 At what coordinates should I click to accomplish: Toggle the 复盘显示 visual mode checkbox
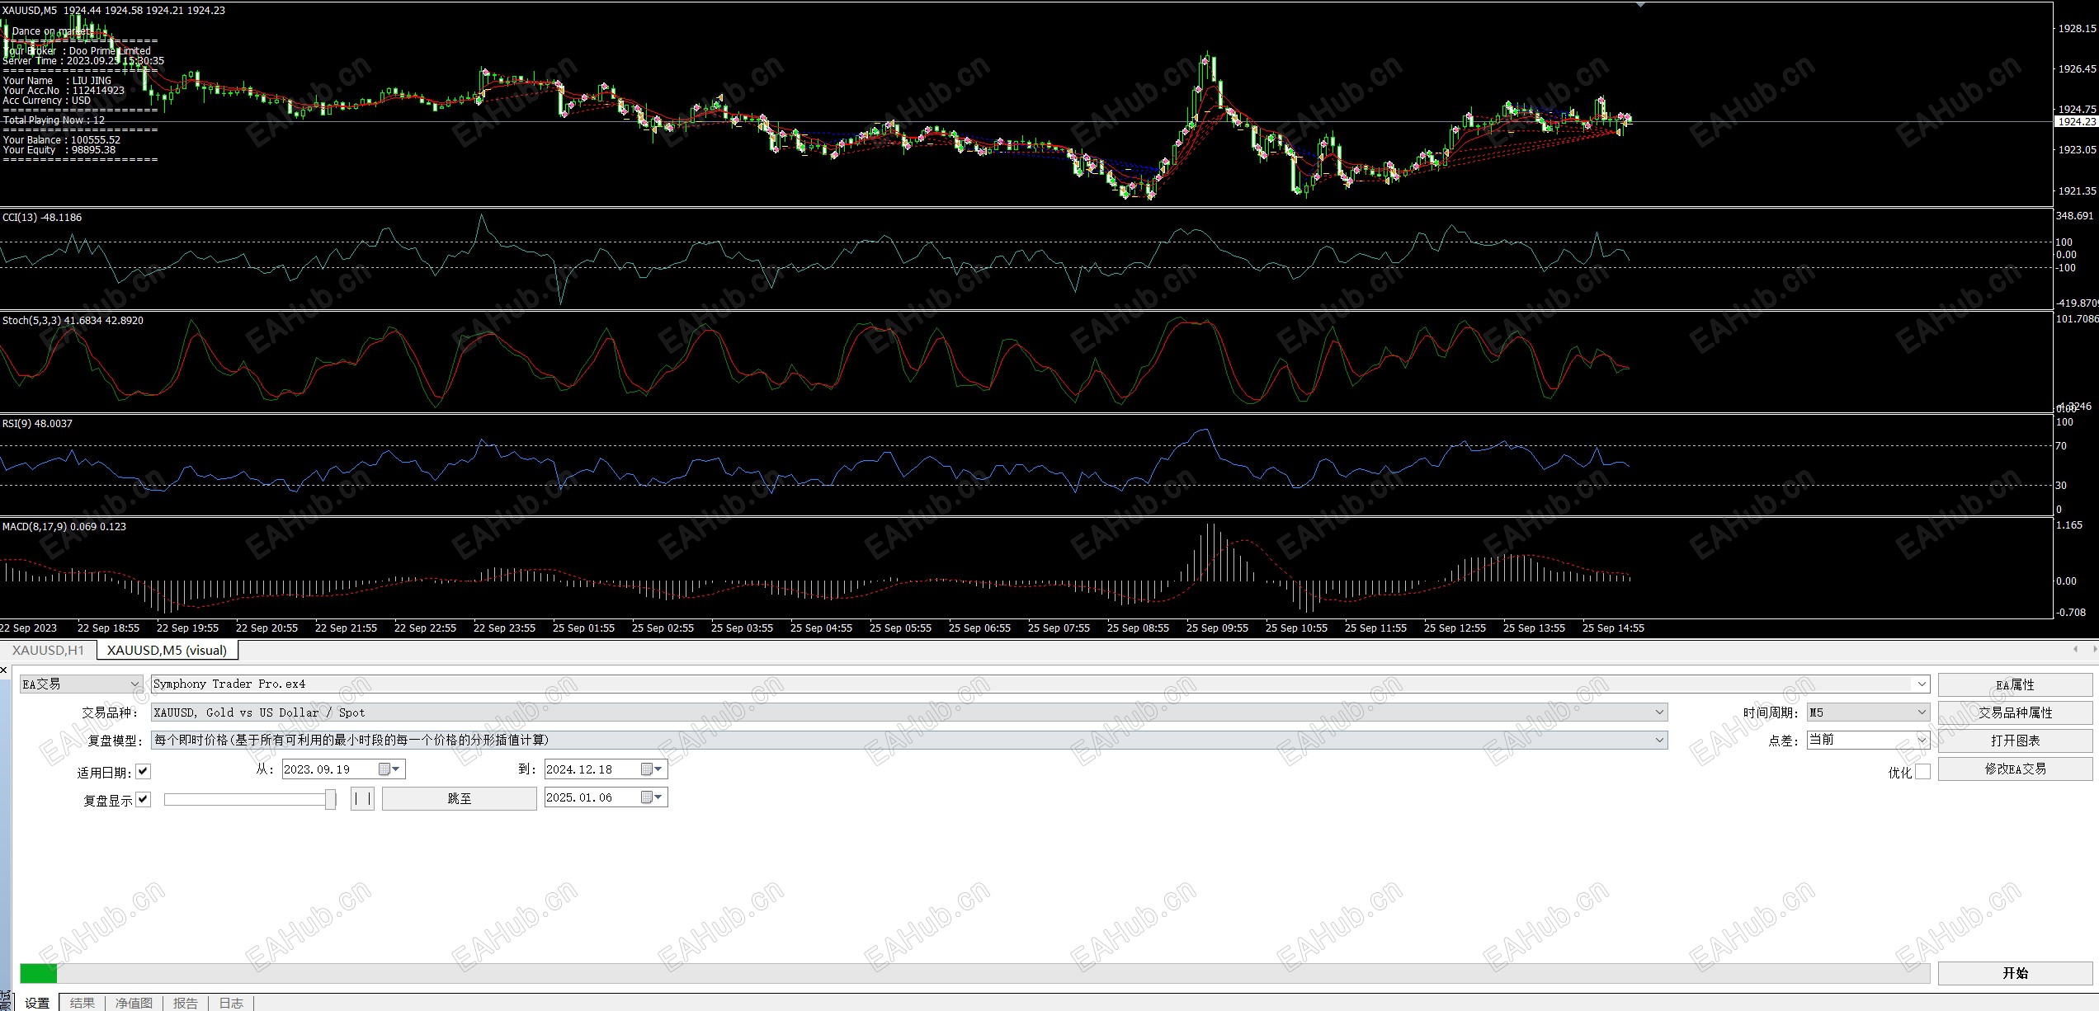tap(144, 800)
